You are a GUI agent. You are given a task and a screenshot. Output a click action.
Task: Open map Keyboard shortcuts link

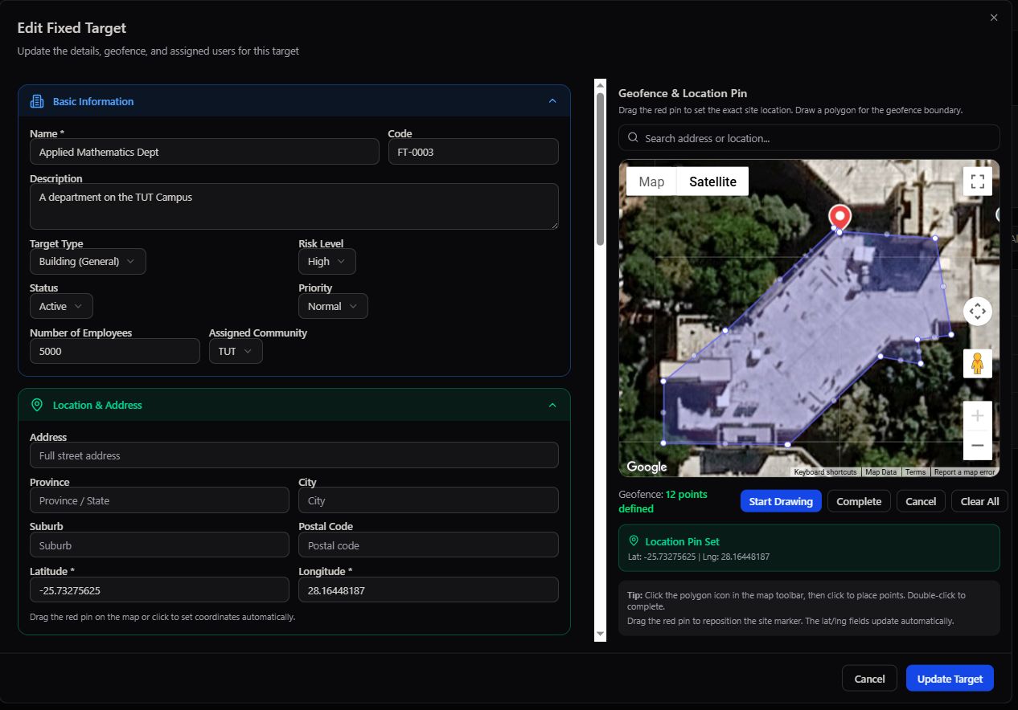825,472
